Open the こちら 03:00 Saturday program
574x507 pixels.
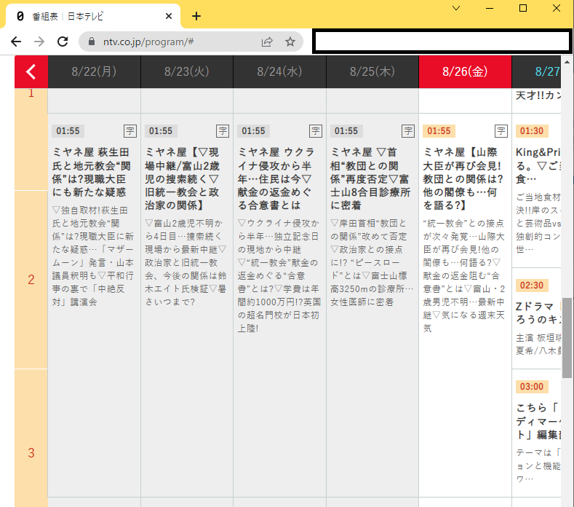click(x=538, y=421)
